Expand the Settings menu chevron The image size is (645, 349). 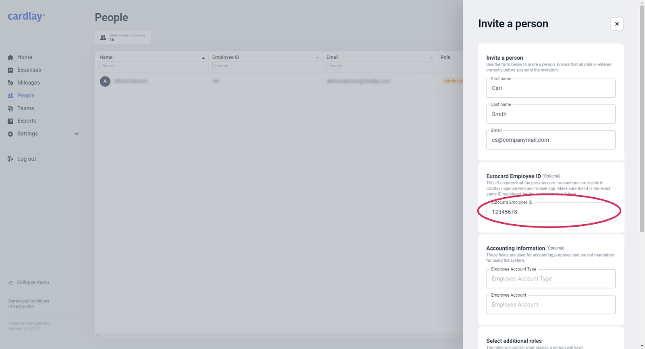[x=77, y=134]
